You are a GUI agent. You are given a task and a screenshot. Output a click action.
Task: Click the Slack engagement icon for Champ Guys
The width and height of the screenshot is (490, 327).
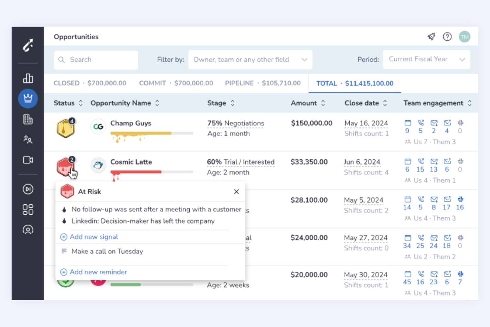[460, 122]
